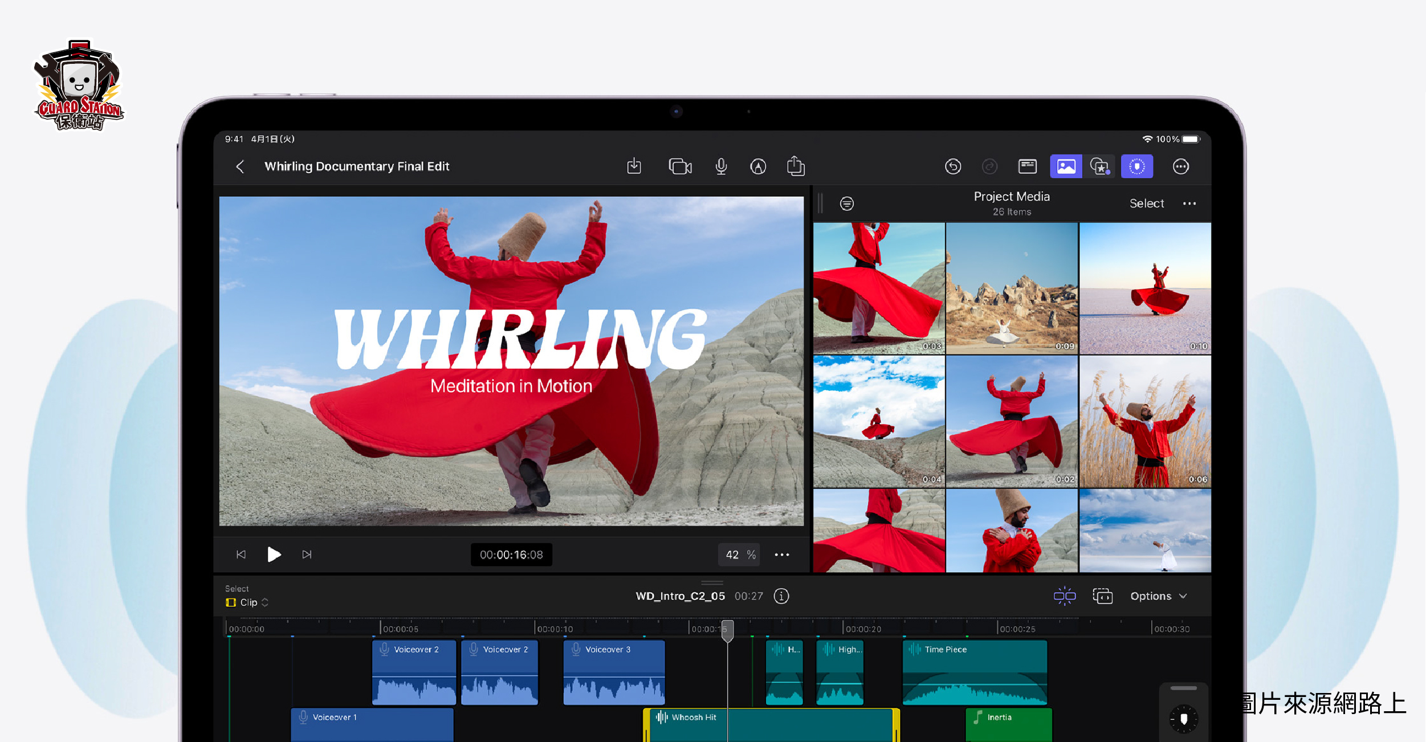Select the 0:06 reeds dancer clip

pyautogui.click(x=1145, y=422)
